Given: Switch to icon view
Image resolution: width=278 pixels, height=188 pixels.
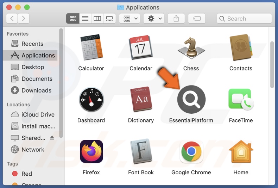Looking at the screenshot, I should pos(73,18).
